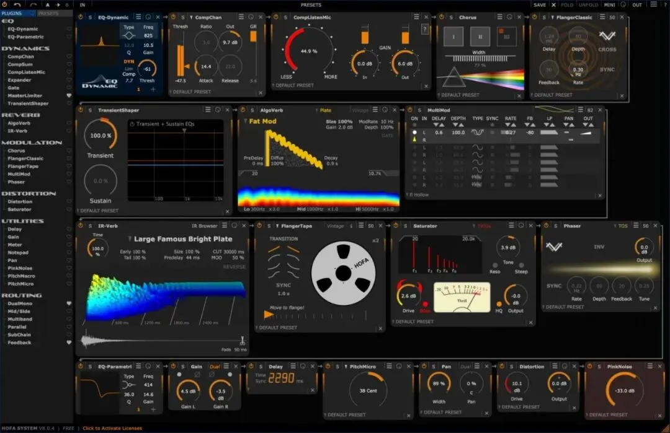Image resolution: width=670 pixels, height=433 pixels.
Task: Click the heart icon next to DualMono
Action: click(69, 304)
